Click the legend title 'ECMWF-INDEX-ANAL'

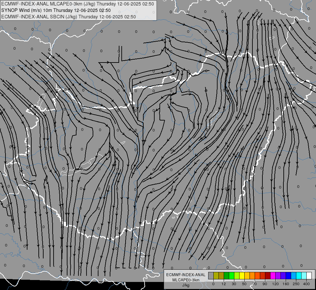(186, 275)
